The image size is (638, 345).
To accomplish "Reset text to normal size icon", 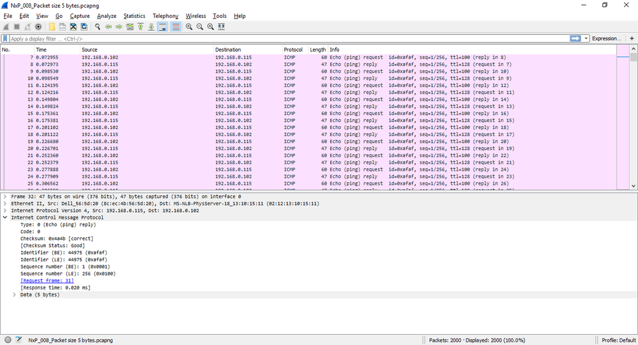I will [x=210, y=27].
